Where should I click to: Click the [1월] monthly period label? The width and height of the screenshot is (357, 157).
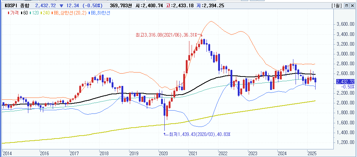coord(337,6)
